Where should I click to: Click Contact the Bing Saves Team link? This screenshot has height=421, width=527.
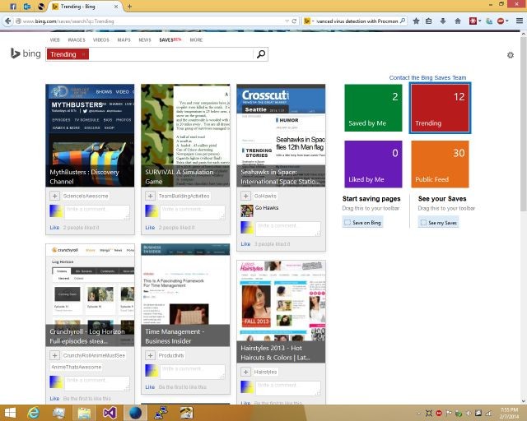pos(427,77)
